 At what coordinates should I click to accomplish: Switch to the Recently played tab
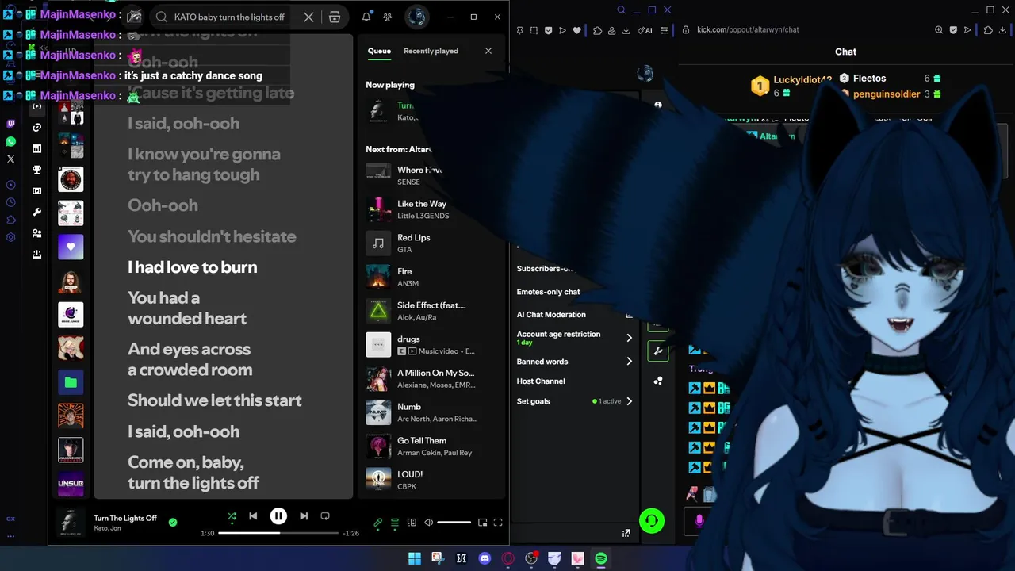click(431, 51)
